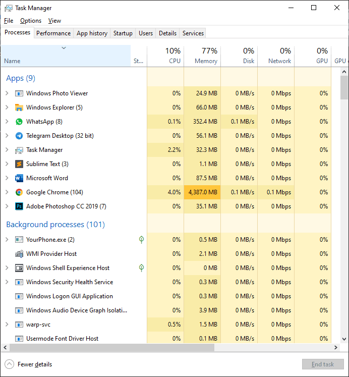
Task: Switch to the Startup tab
Action: (x=123, y=33)
